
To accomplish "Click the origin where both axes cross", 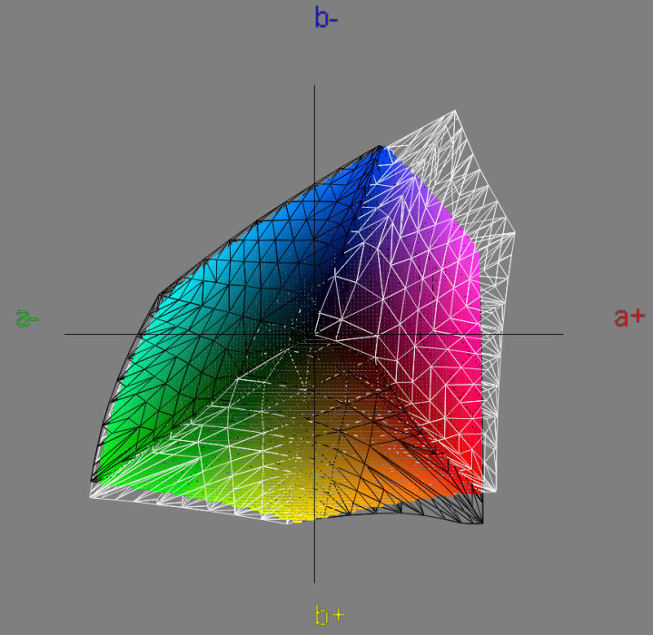I will [314, 334].
